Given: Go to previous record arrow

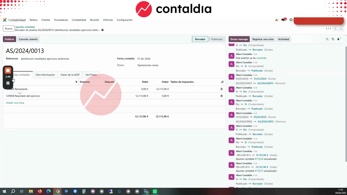Looking at the screenshot, I should coord(335,28).
